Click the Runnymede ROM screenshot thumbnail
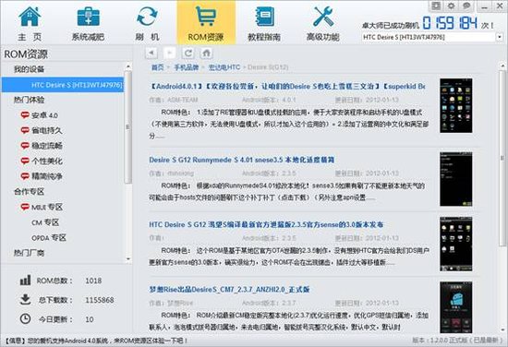 pos(456,179)
